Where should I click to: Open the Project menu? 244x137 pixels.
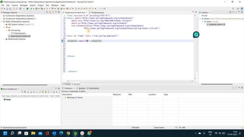(41, 5)
